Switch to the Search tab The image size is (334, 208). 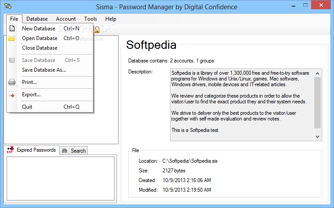coord(74,150)
